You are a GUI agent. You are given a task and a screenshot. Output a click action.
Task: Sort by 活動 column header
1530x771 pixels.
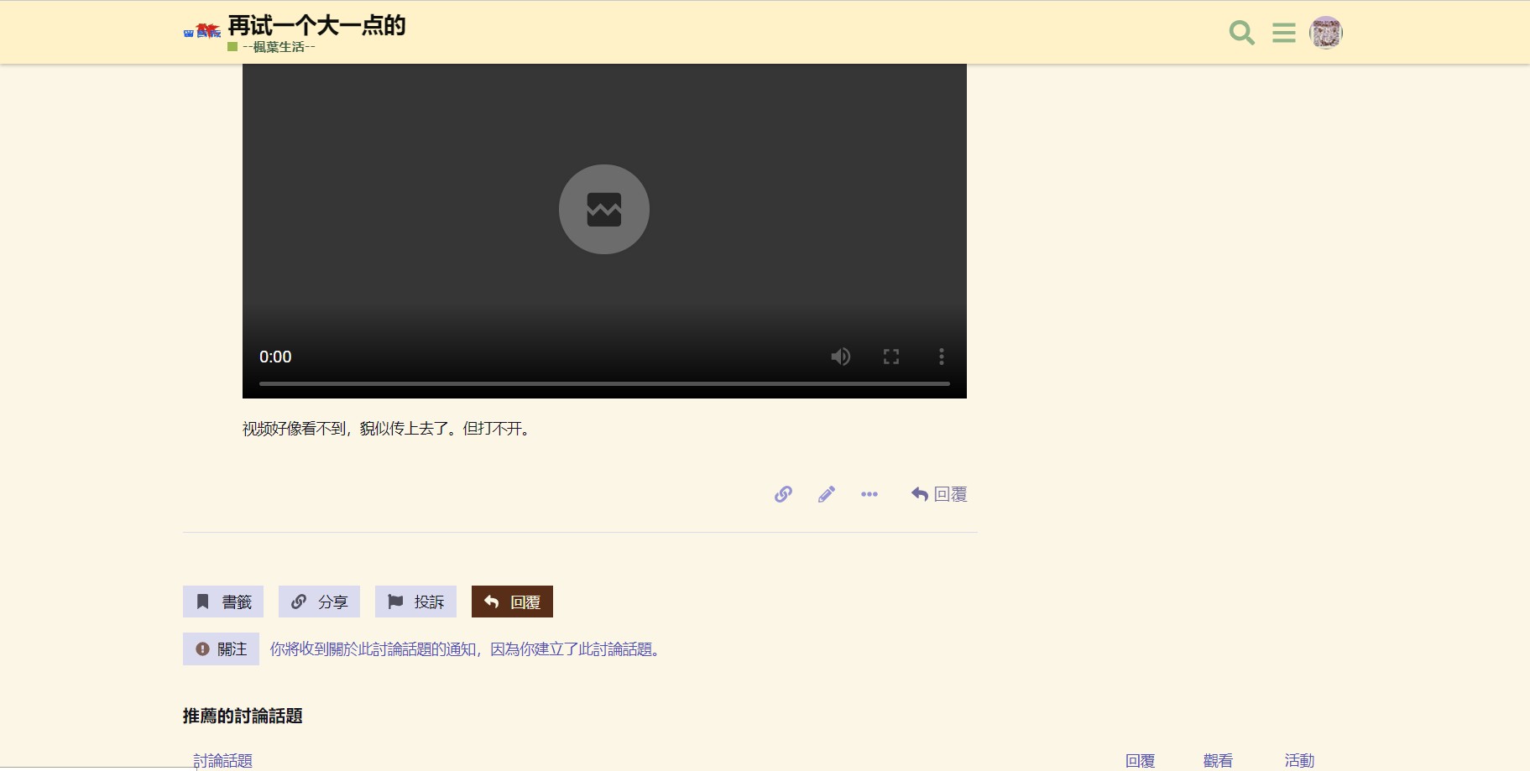(x=1299, y=761)
